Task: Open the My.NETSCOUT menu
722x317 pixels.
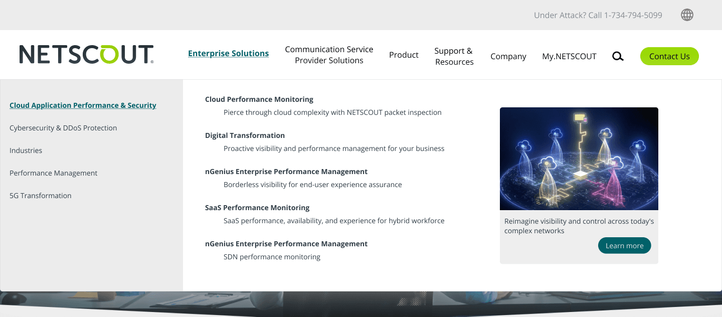Action: [x=569, y=56]
